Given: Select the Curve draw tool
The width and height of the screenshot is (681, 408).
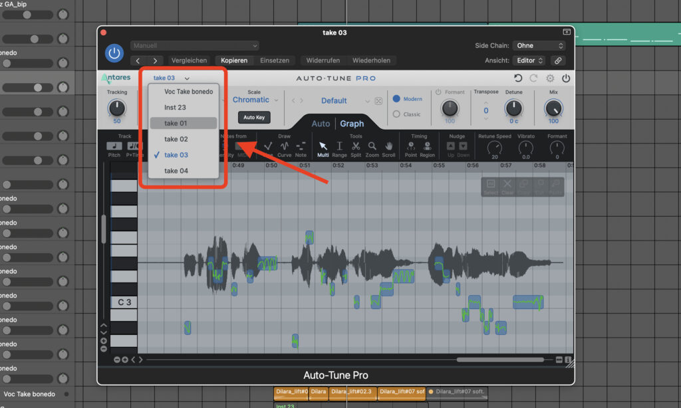Looking at the screenshot, I should 285,146.
